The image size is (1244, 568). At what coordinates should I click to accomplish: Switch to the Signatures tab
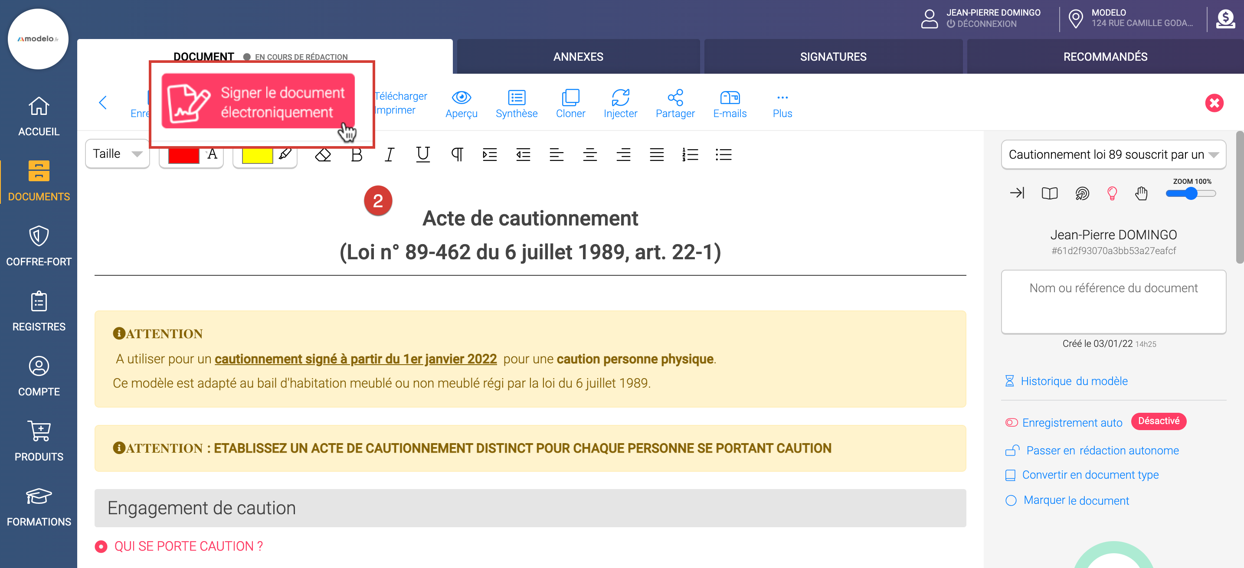tap(832, 57)
